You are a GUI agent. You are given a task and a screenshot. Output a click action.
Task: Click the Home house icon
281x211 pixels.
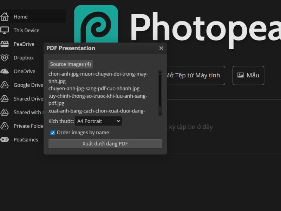5,17
